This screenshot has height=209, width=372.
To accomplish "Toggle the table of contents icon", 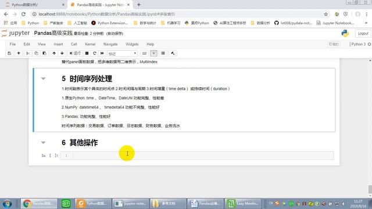I will (x=163, y=53).
